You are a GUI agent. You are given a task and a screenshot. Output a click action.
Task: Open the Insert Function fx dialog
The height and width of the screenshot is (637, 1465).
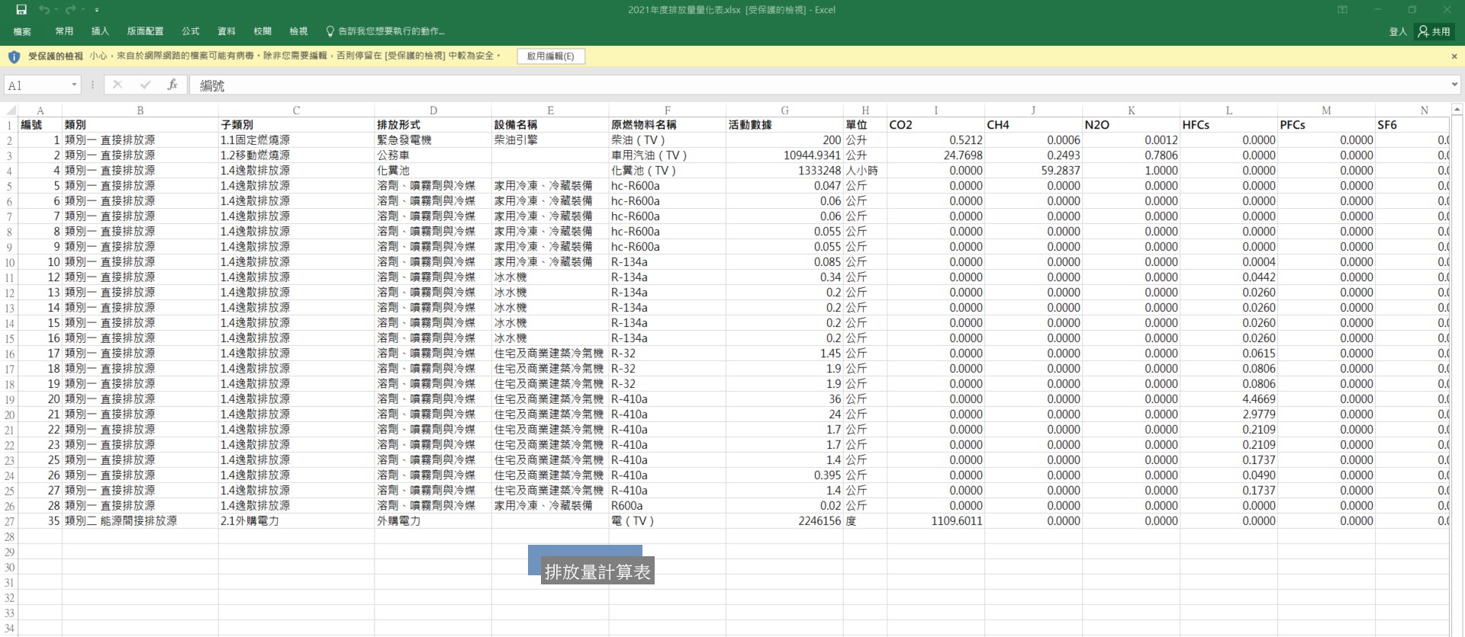tap(172, 85)
